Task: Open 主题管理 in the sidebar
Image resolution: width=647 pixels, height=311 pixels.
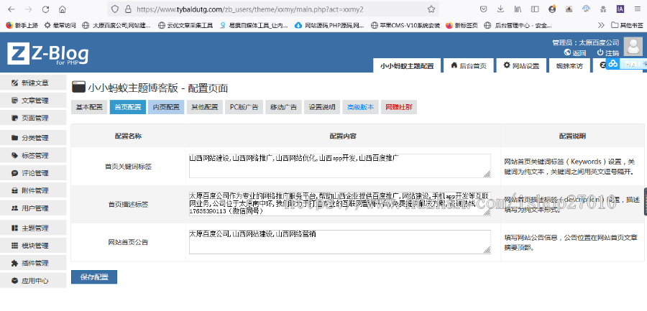Action: (x=33, y=228)
